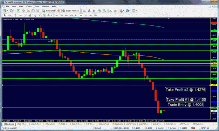Expand the Profiles dropdown arrow

[14, 11]
